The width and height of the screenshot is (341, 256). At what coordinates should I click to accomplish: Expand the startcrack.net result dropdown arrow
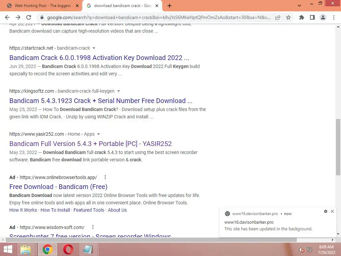click(x=94, y=48)
